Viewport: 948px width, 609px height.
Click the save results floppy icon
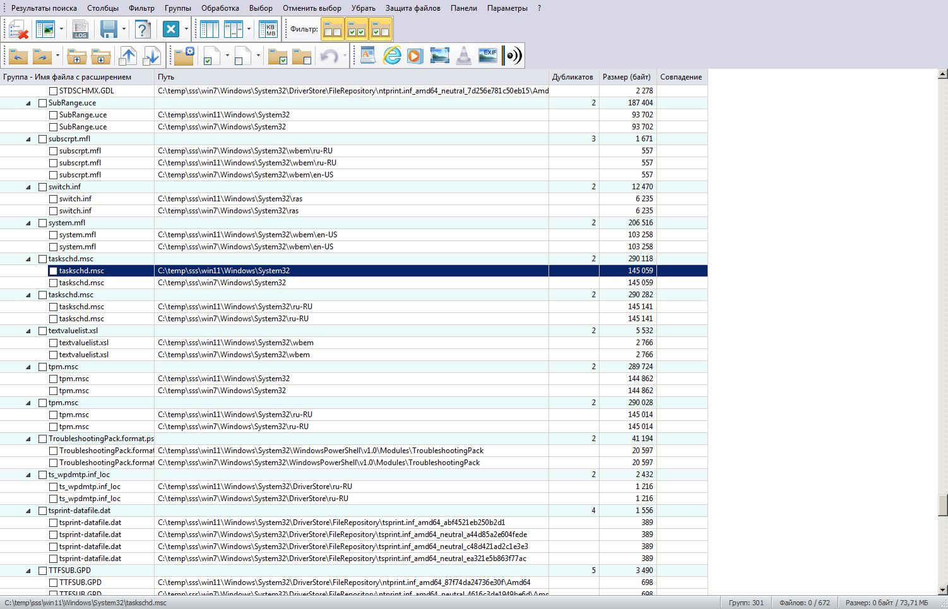click(x=109, y=29)
